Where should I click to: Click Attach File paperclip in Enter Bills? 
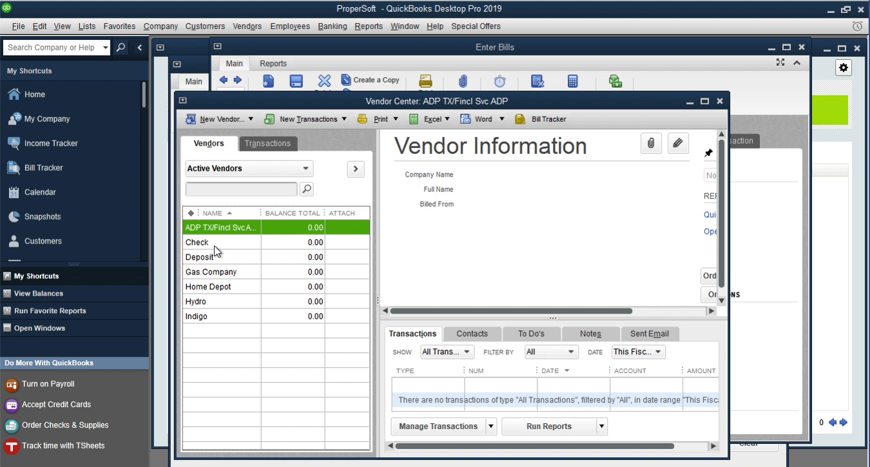click(463, 81)
